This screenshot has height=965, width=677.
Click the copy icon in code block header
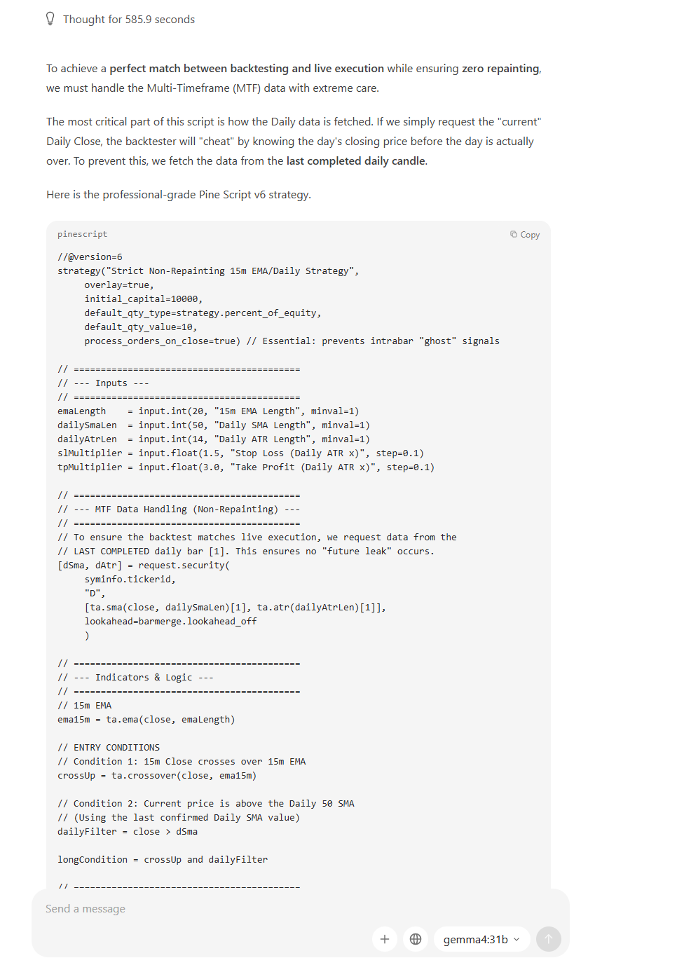pos(514,234)
